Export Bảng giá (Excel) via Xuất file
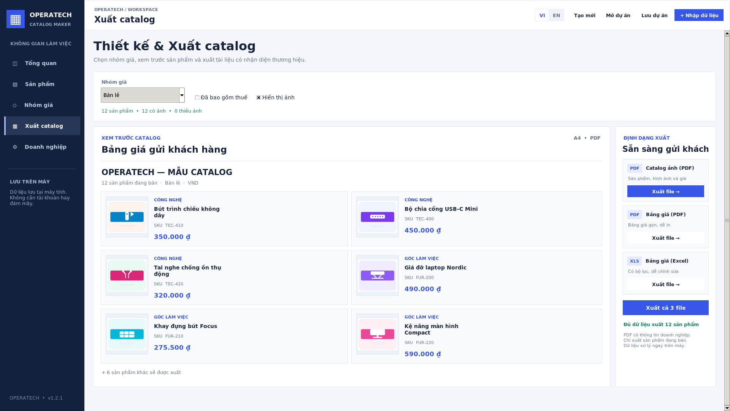This screenshot has width=730, height=411. tap(666, 284)
